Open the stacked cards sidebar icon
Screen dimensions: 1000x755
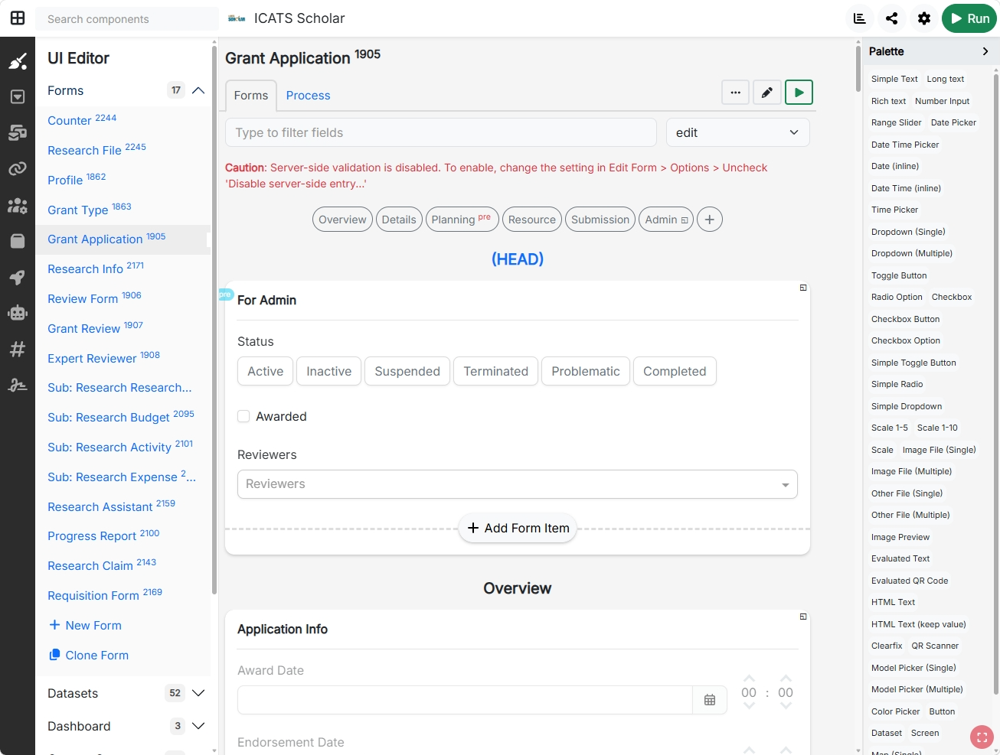pos(18,133)
